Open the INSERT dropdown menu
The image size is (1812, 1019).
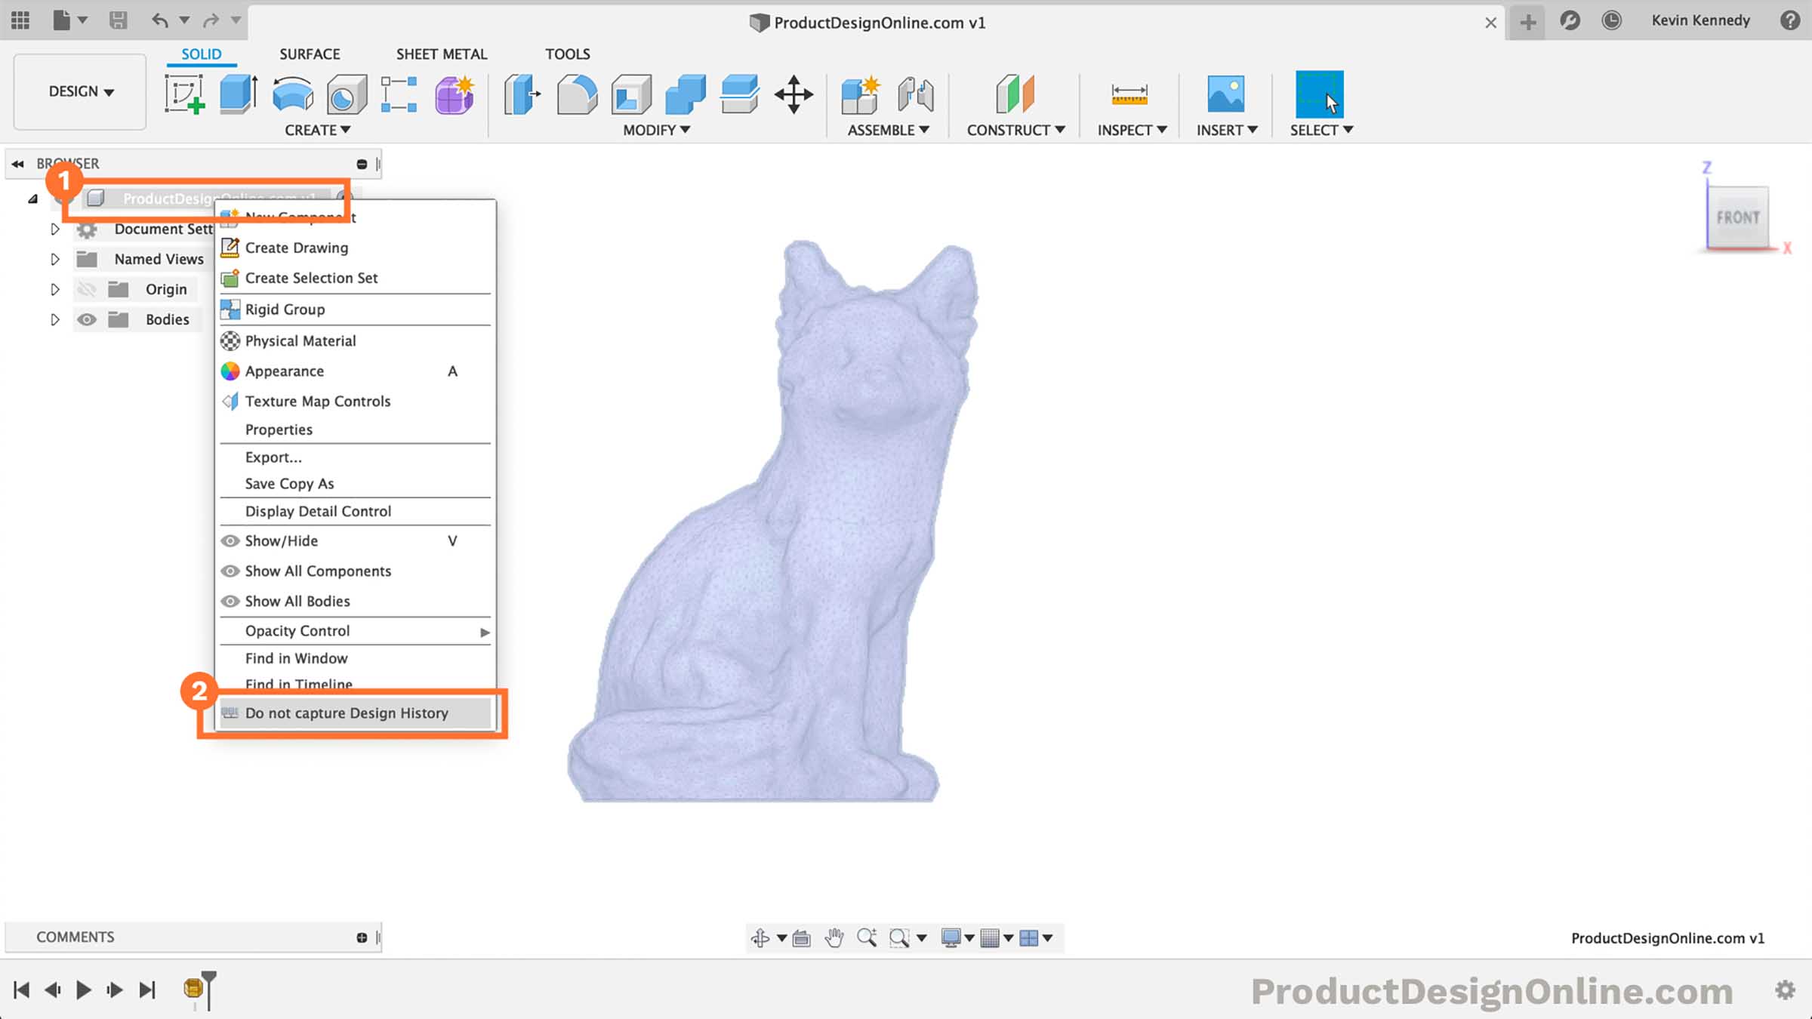(x=1227, y=130)
